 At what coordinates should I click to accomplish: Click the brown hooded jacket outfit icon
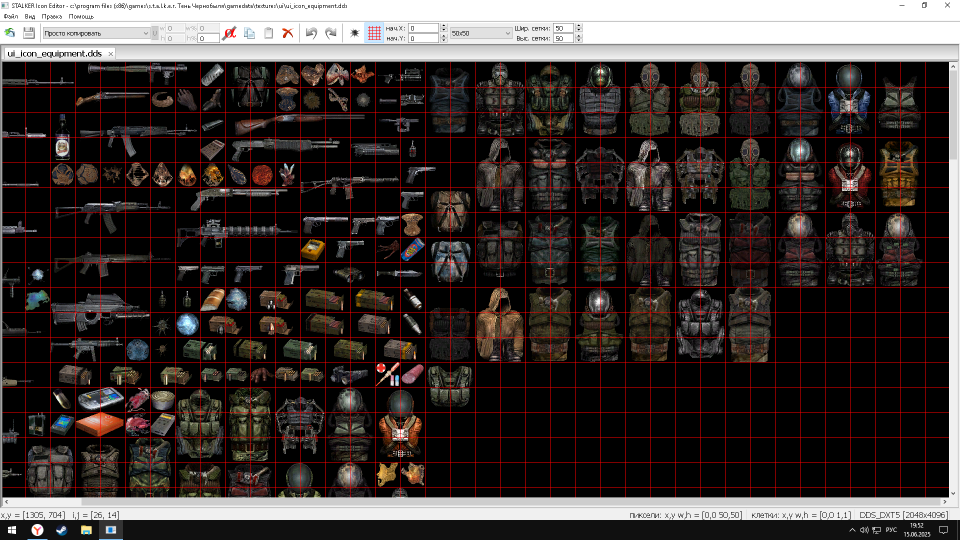point(499,324)
